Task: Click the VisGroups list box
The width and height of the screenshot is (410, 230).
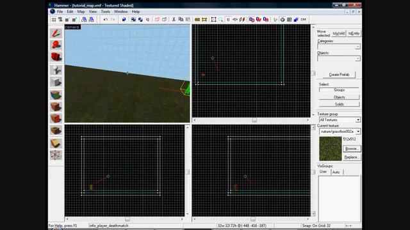Action: point(339,199)
